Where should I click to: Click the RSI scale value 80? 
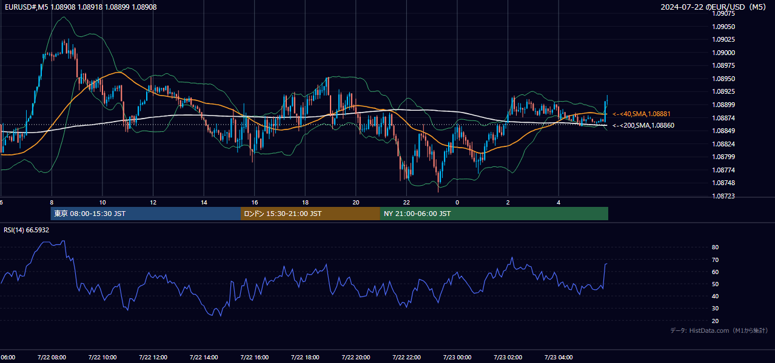click(x=716, y=247)
